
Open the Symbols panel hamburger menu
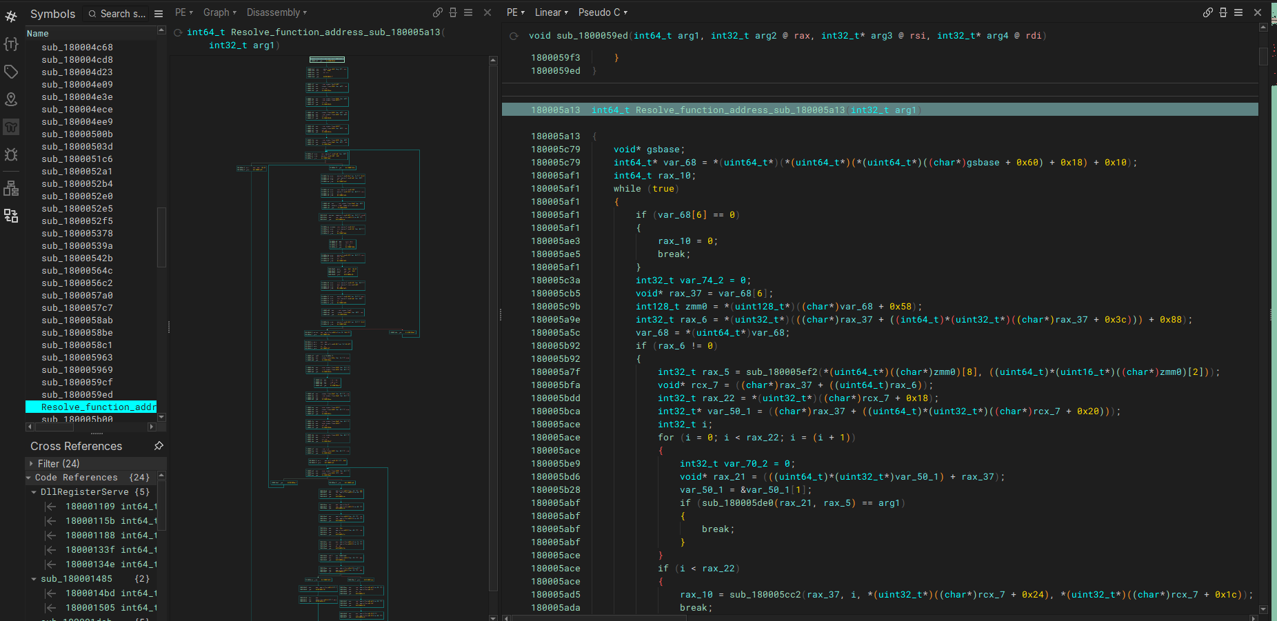(159, 14)
